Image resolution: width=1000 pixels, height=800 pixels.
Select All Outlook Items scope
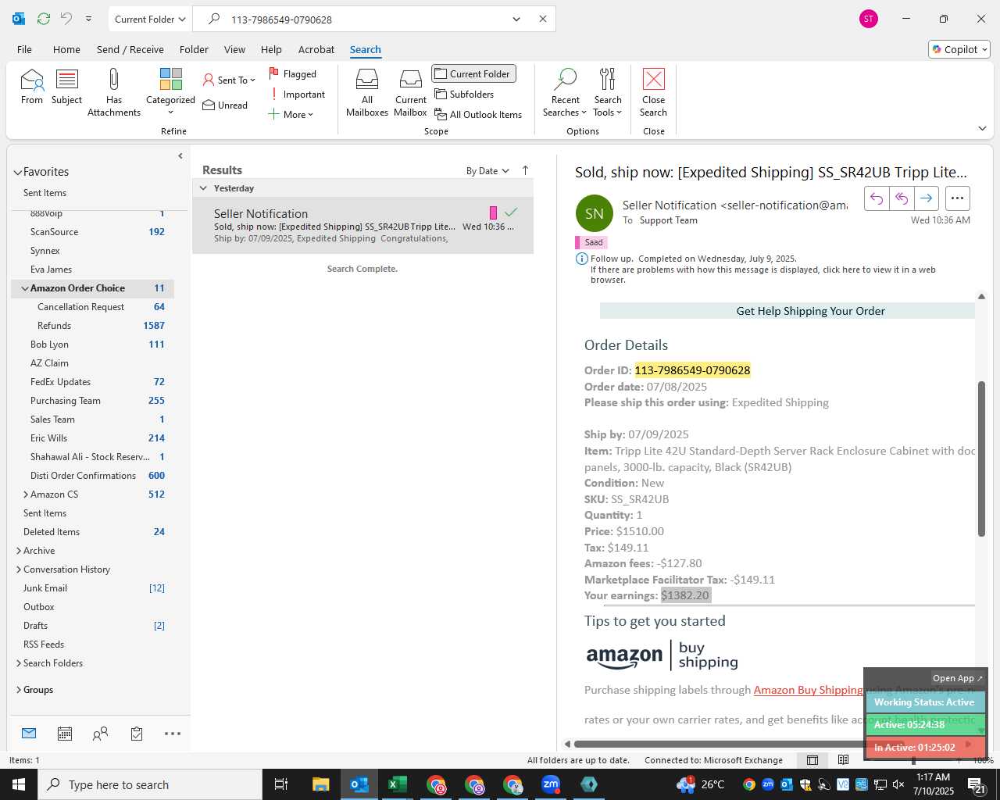[478, 115]
